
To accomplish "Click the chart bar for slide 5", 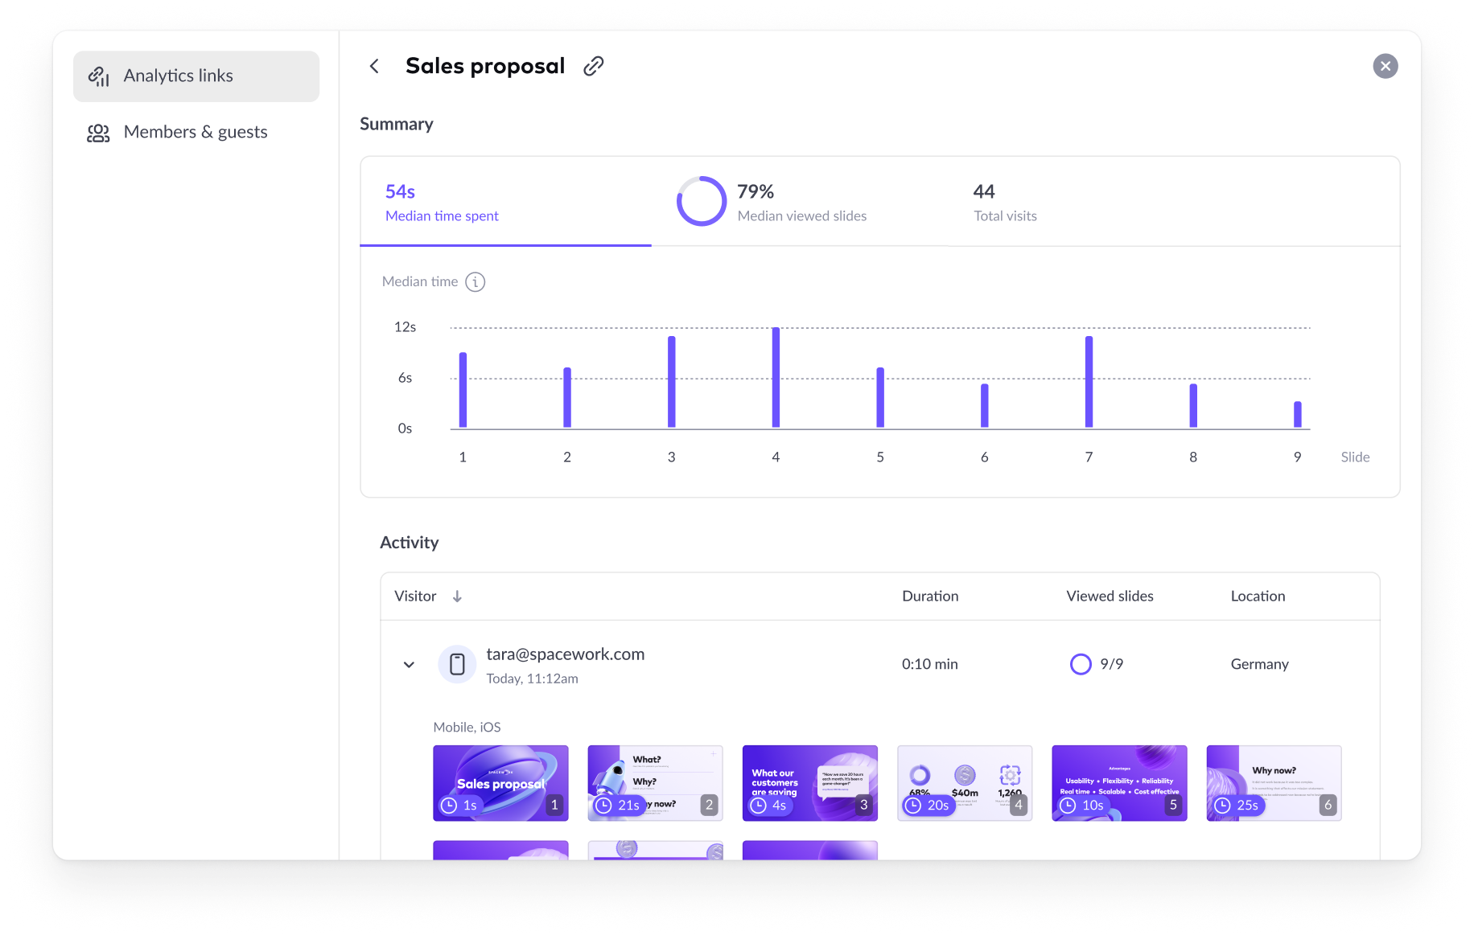I will point(880,398).
